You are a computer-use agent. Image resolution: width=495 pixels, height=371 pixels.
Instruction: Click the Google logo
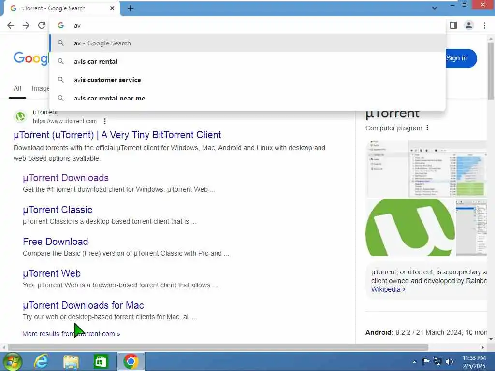click(x=31, y=58)
